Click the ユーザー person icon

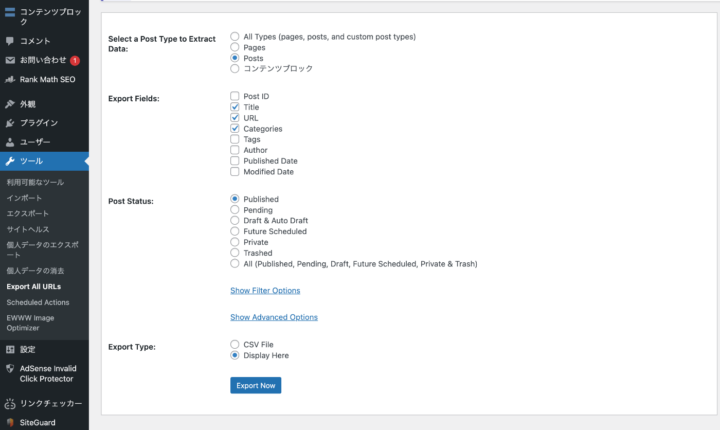10,142
